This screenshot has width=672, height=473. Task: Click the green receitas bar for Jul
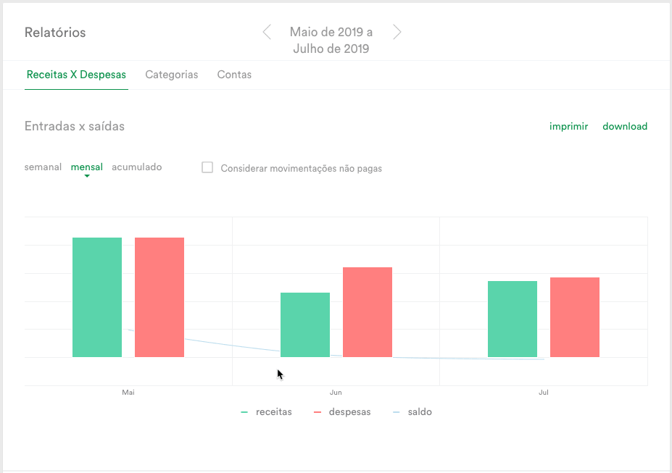[513, 319]
